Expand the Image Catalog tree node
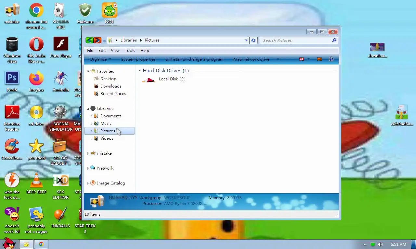416x249 pixels. pos(88,183)
